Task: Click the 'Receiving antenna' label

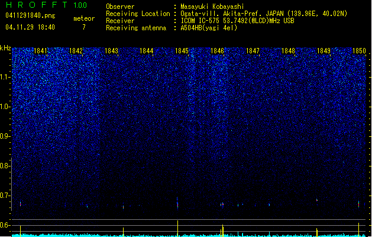Action: (136, 28)
